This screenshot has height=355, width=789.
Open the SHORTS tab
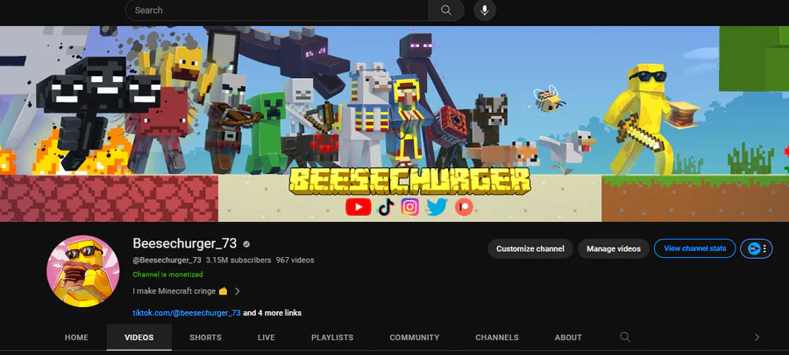[205, 338]
